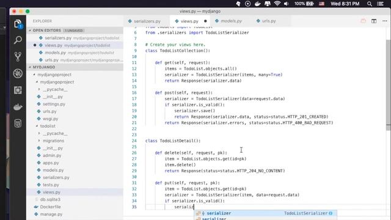The width and height of the screenshot is (391, 220).
Task: Place cursor on line 9 class TodoListCollection
Action: (x=178, y=51)
